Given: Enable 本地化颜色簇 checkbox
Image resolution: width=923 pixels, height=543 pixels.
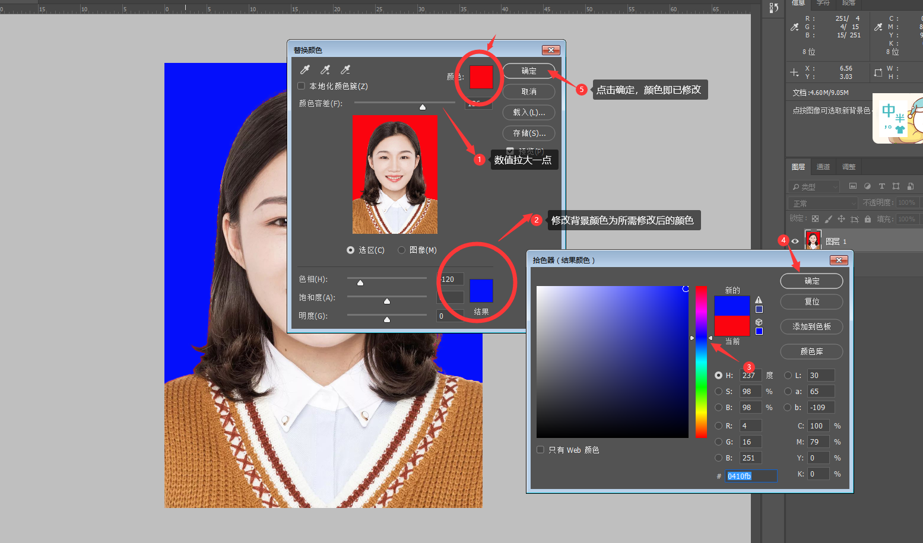Looking at the screenshot, I should tap(301, 86).
